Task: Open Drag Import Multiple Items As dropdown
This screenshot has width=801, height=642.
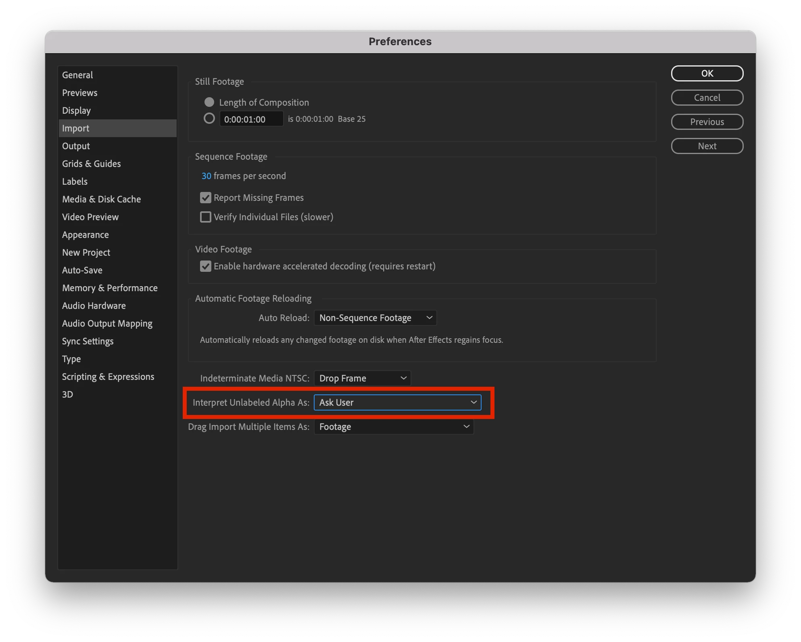Action: click(394, 427)
